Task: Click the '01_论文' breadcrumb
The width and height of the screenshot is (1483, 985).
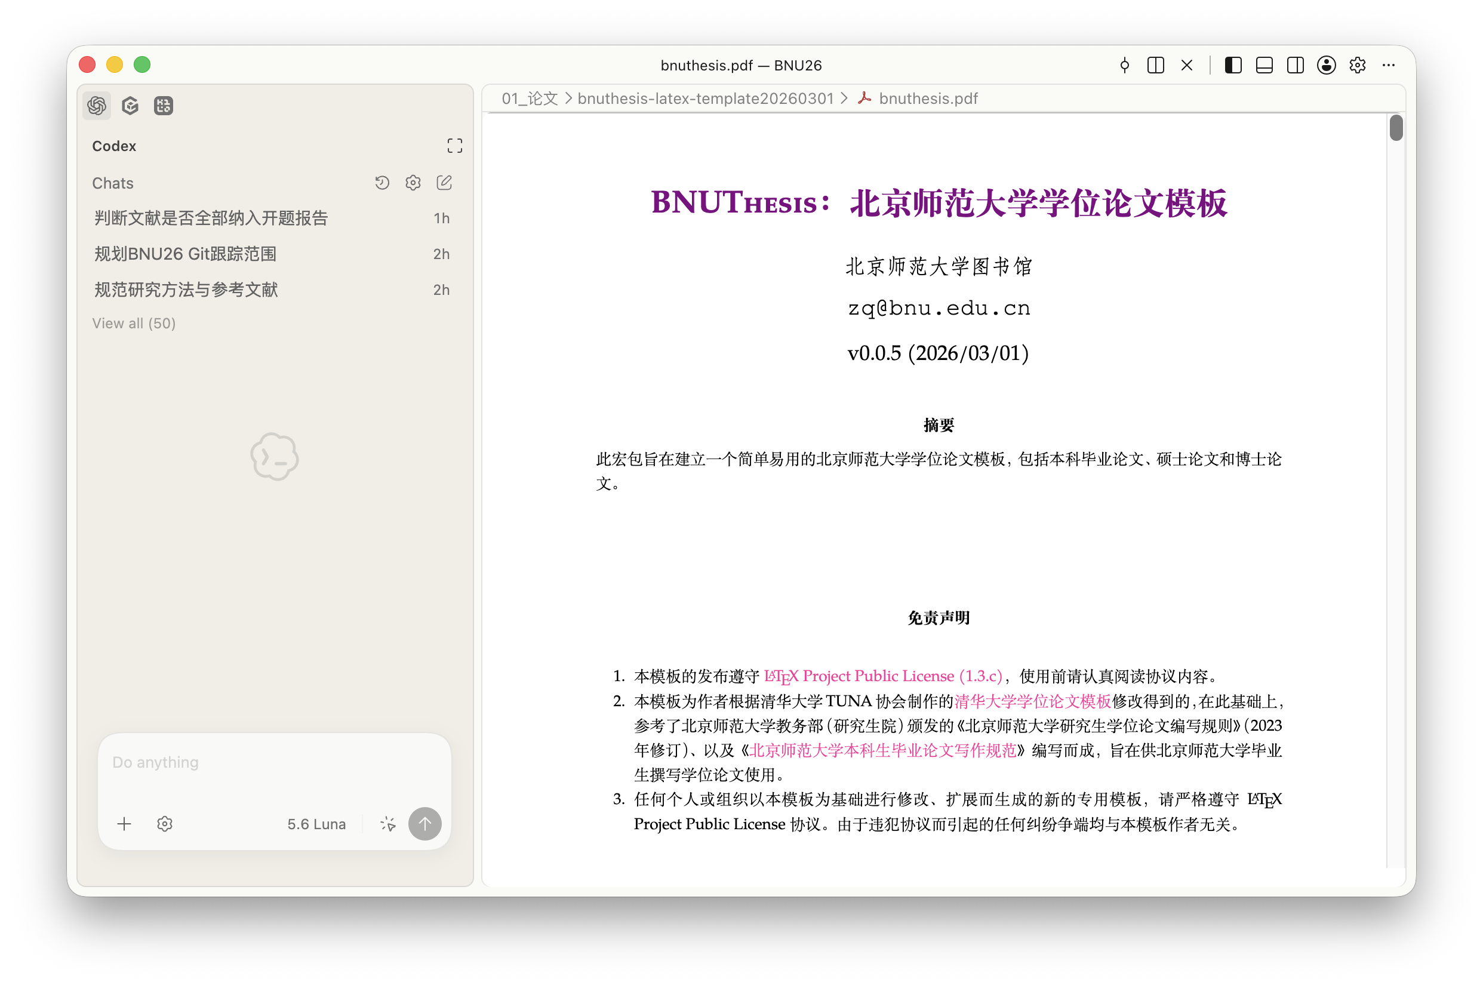Action: pos(530,98)
